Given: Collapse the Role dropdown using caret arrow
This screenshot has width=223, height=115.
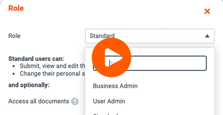Looking at the screenshot, I should coord(207,36).
